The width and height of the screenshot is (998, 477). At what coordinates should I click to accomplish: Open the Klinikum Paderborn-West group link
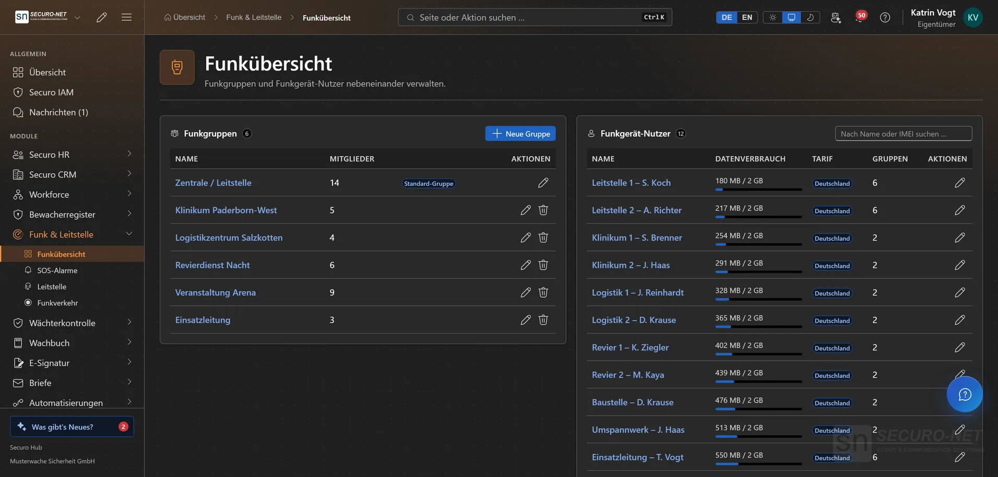click(x=226, y=210)
